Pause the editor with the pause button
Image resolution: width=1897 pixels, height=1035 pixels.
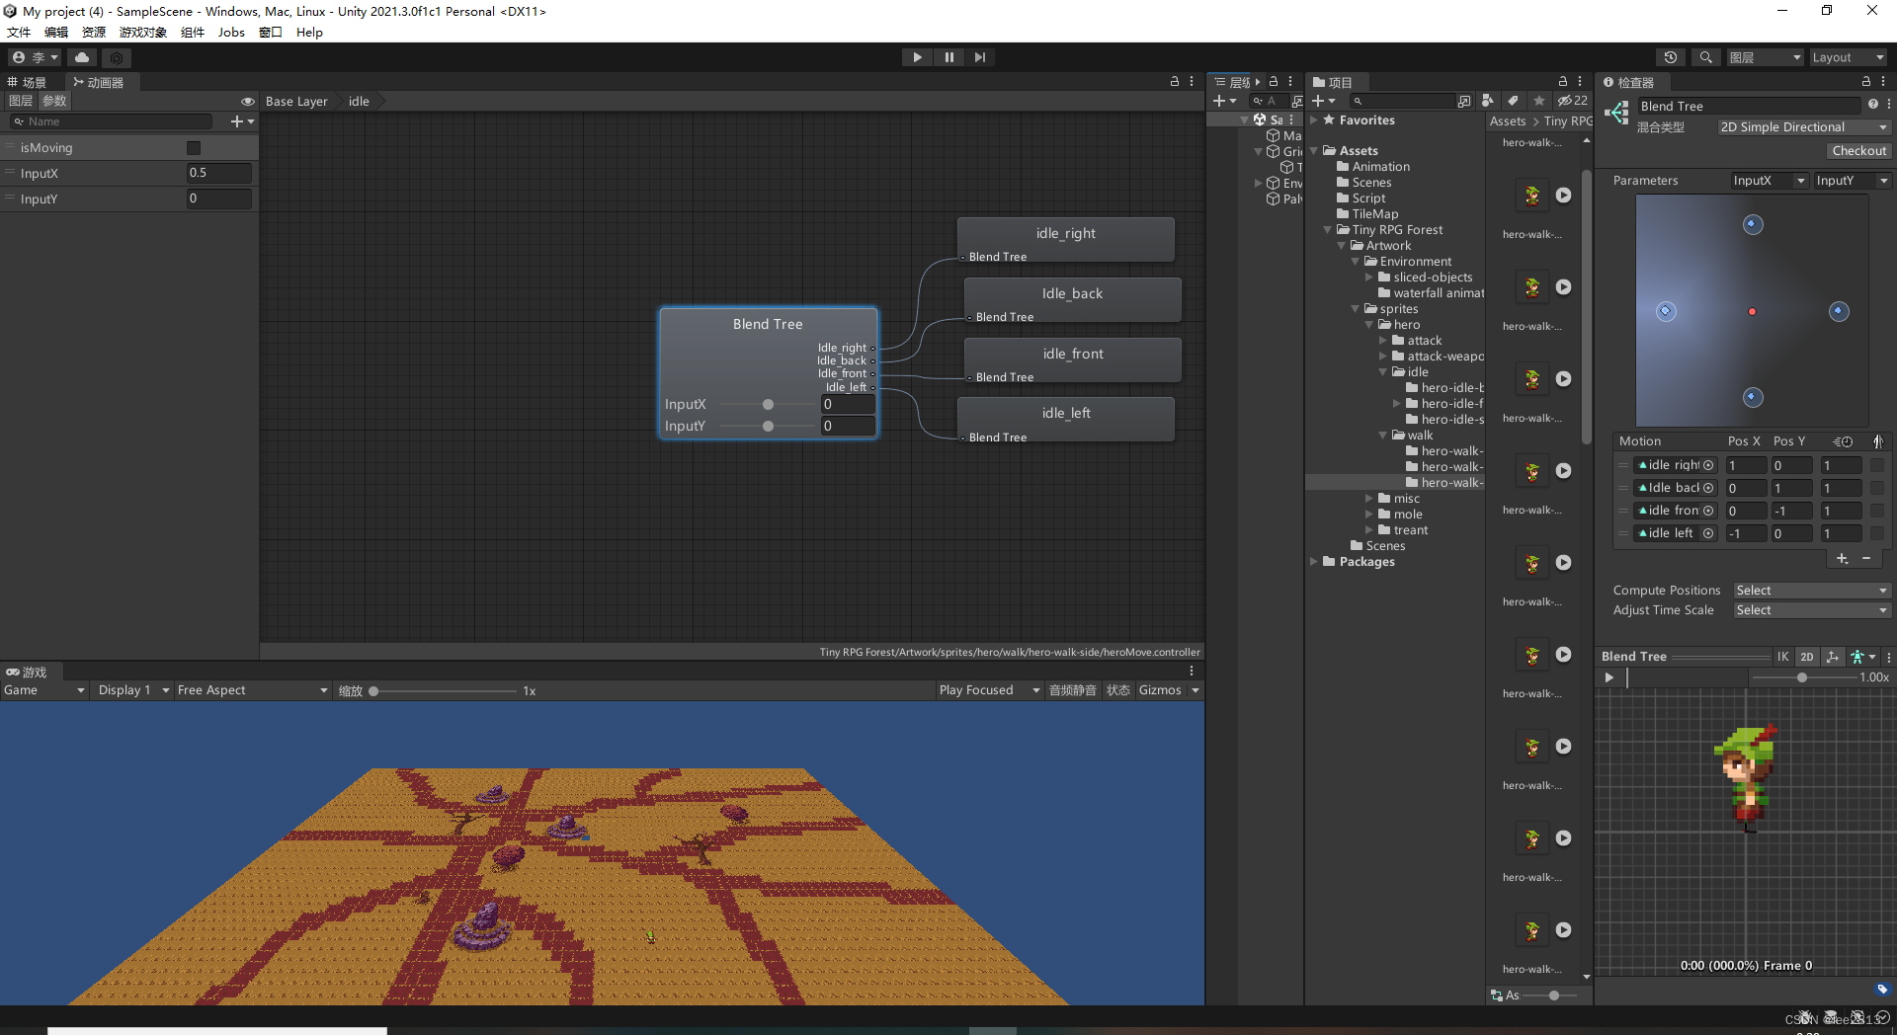948,57
